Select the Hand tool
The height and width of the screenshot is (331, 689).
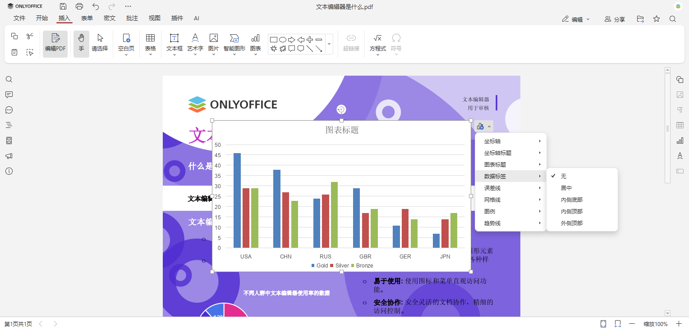pos(81,43)
